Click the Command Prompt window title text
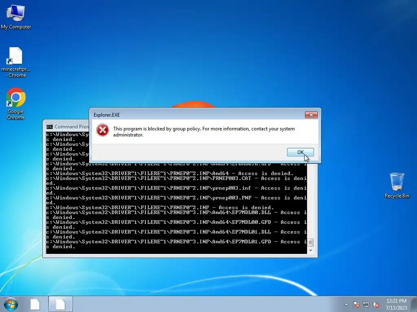 point(72,127)
